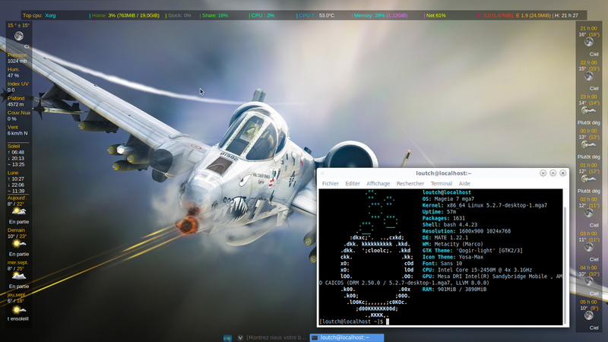The image size is (608, 342).
Task: Click the show desktop icon in bottom panel
Action: click(x=227, y=337)
